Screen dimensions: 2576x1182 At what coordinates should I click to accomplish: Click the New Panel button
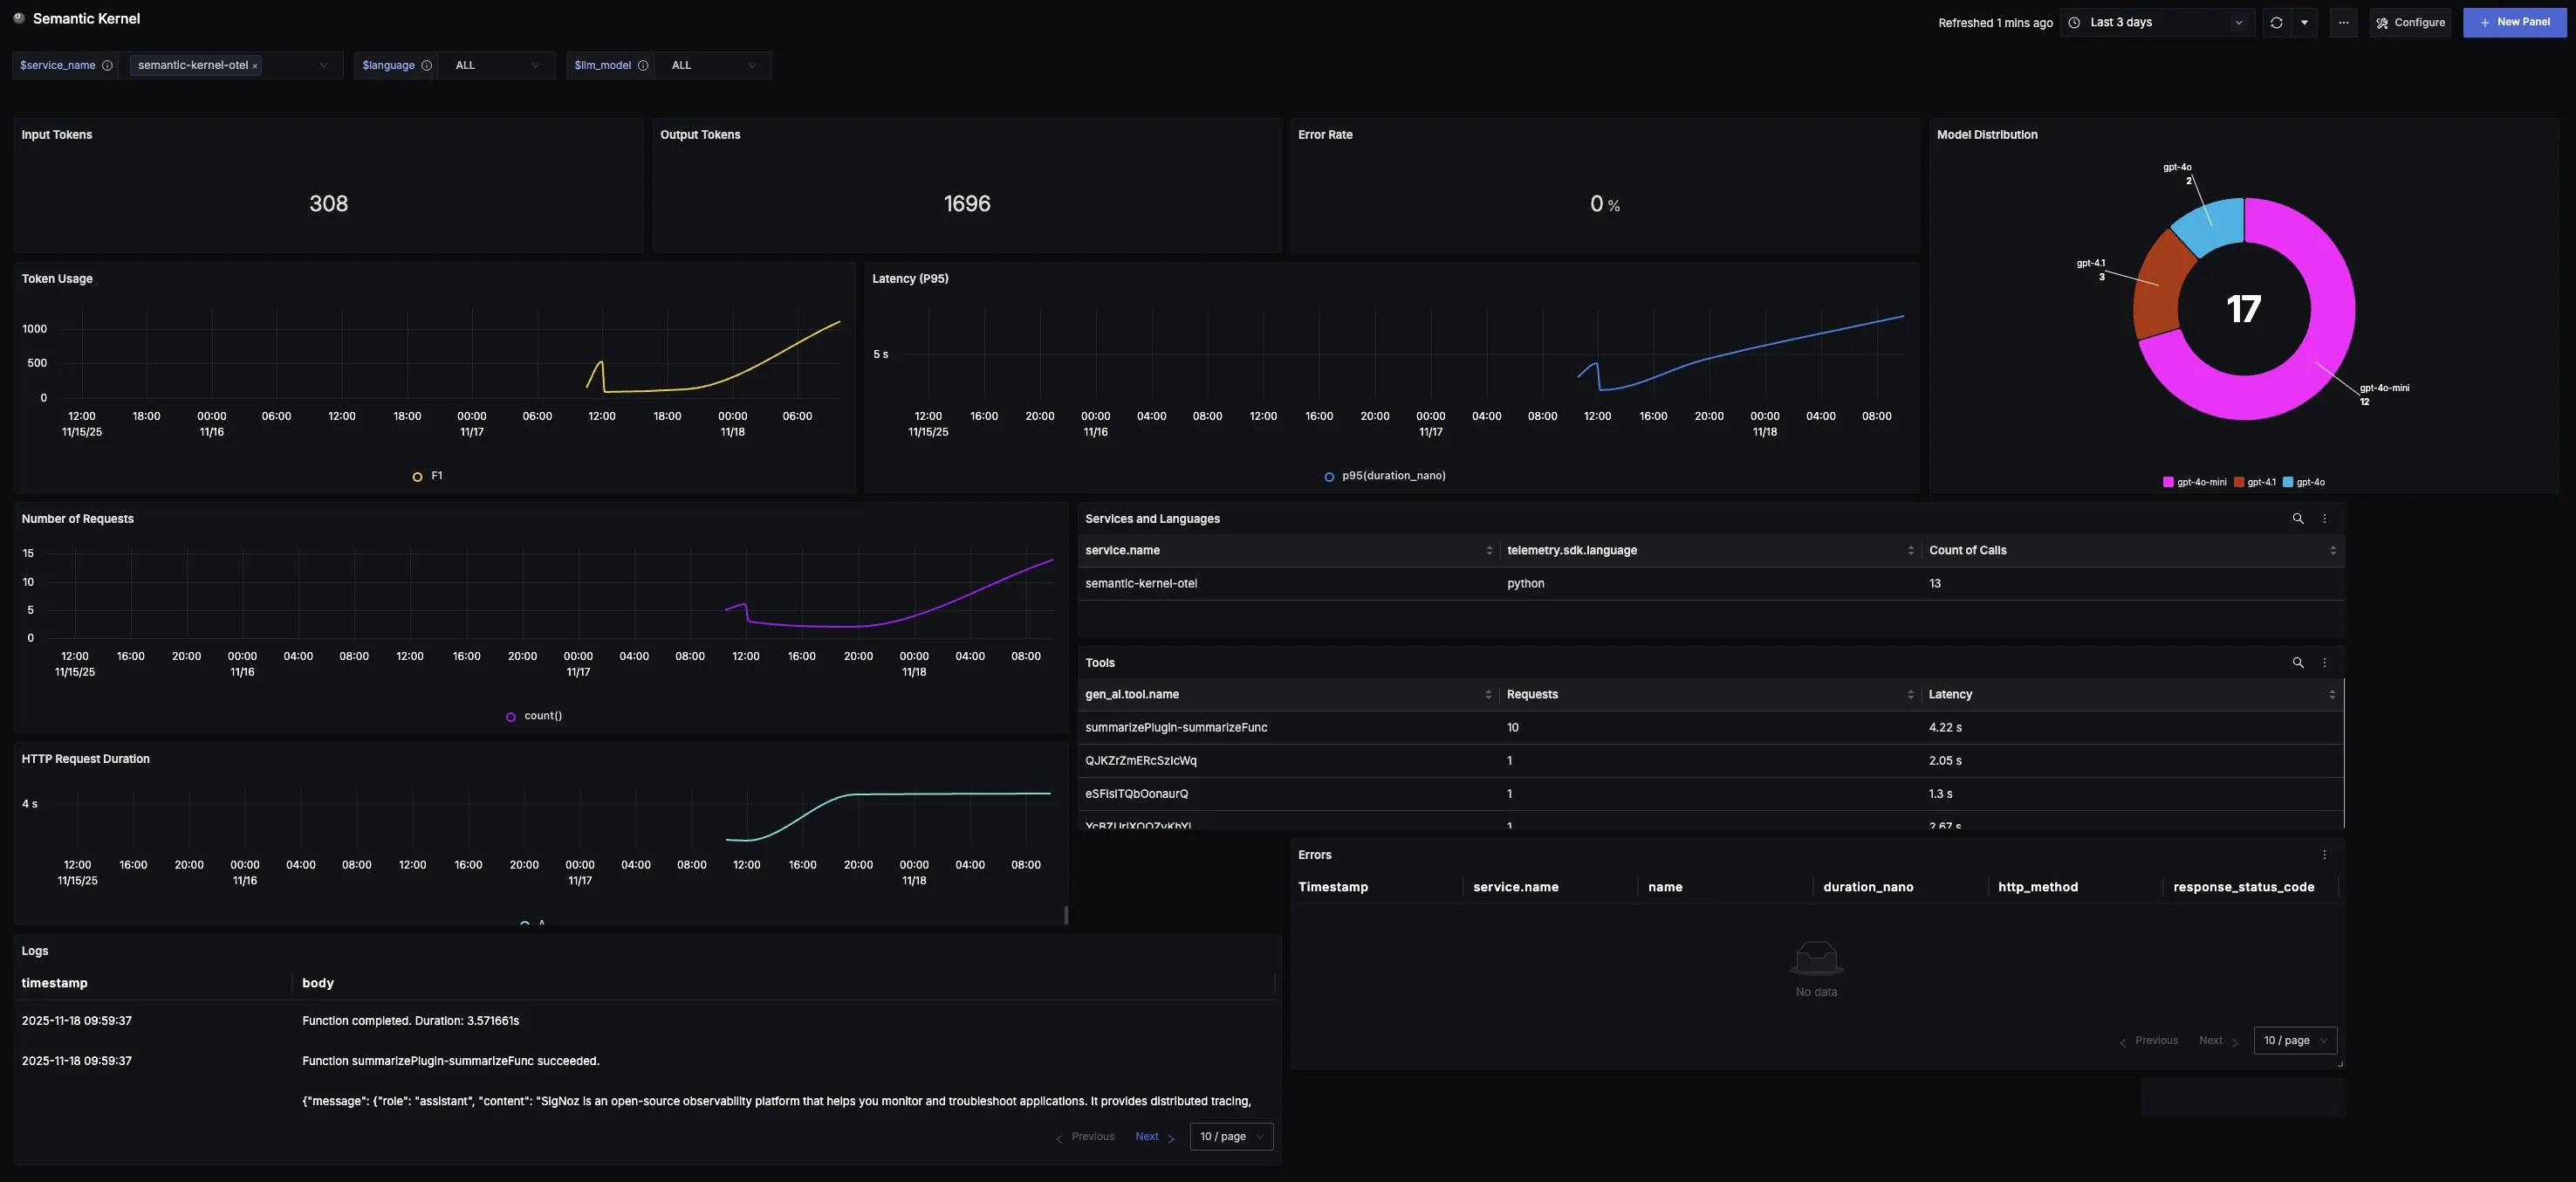2515,21
